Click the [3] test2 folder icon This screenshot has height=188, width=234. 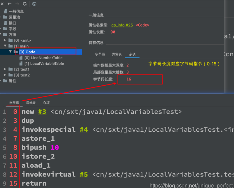pos(11,75)
